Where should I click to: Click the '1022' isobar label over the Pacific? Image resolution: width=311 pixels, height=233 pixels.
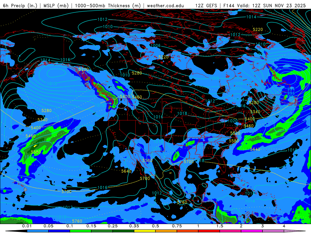tap(80, 158)
